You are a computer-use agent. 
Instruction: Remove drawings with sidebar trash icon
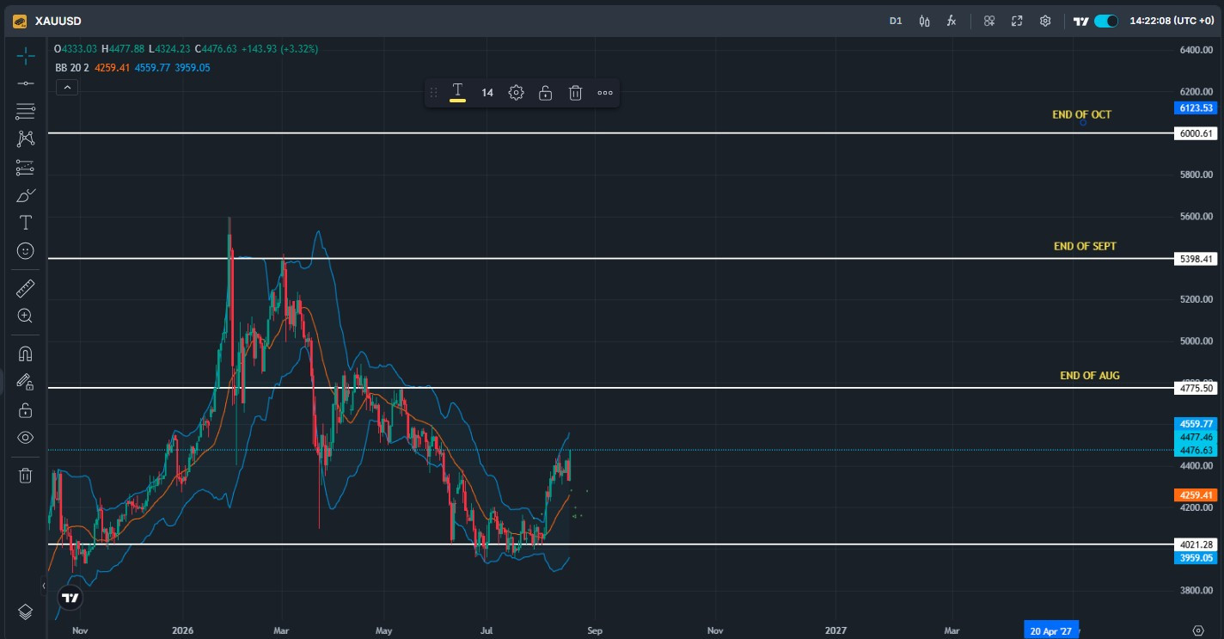pos(26,476)
